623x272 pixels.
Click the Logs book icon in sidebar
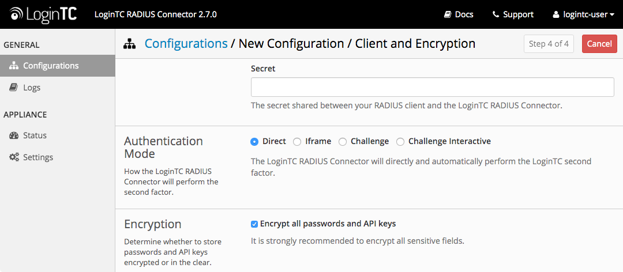pyautogui.click(x=13, y=88)
